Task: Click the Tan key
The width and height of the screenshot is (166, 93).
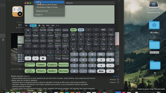Action: point(111,44)
